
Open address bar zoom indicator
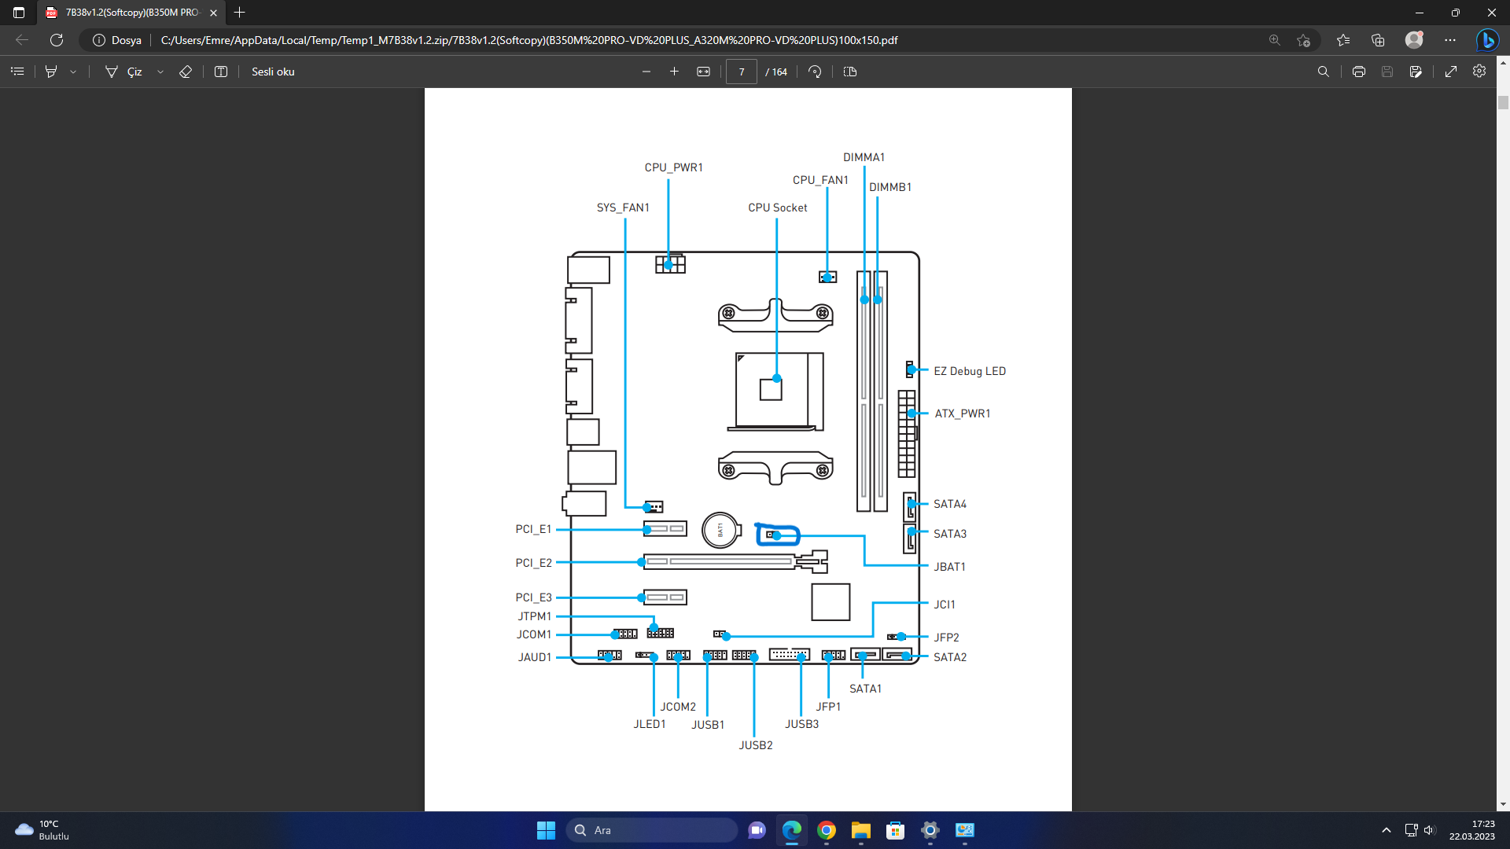tap(1275, 40)
